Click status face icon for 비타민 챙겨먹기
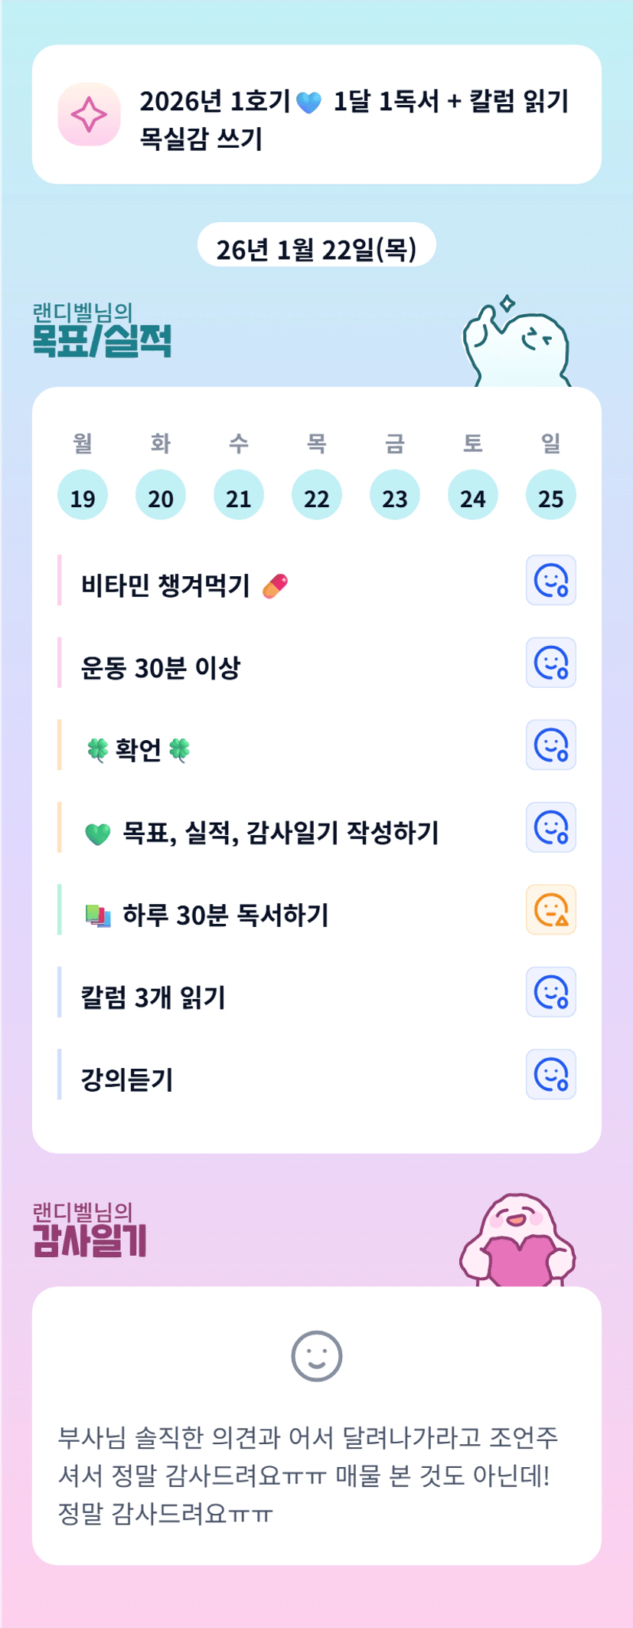 point(550,580)
